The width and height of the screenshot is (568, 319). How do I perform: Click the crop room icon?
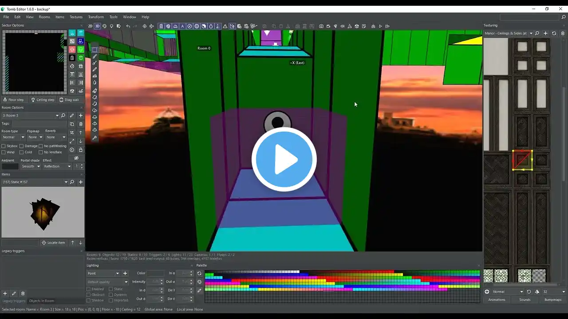(72, 132)
